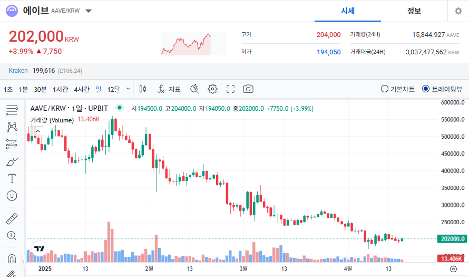Open the time axis settings icon
Screen dimensions: 469x277
(453, 269)
